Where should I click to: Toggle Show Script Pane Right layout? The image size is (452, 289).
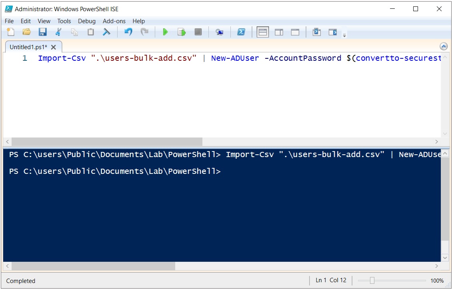[x=279, y=32]
